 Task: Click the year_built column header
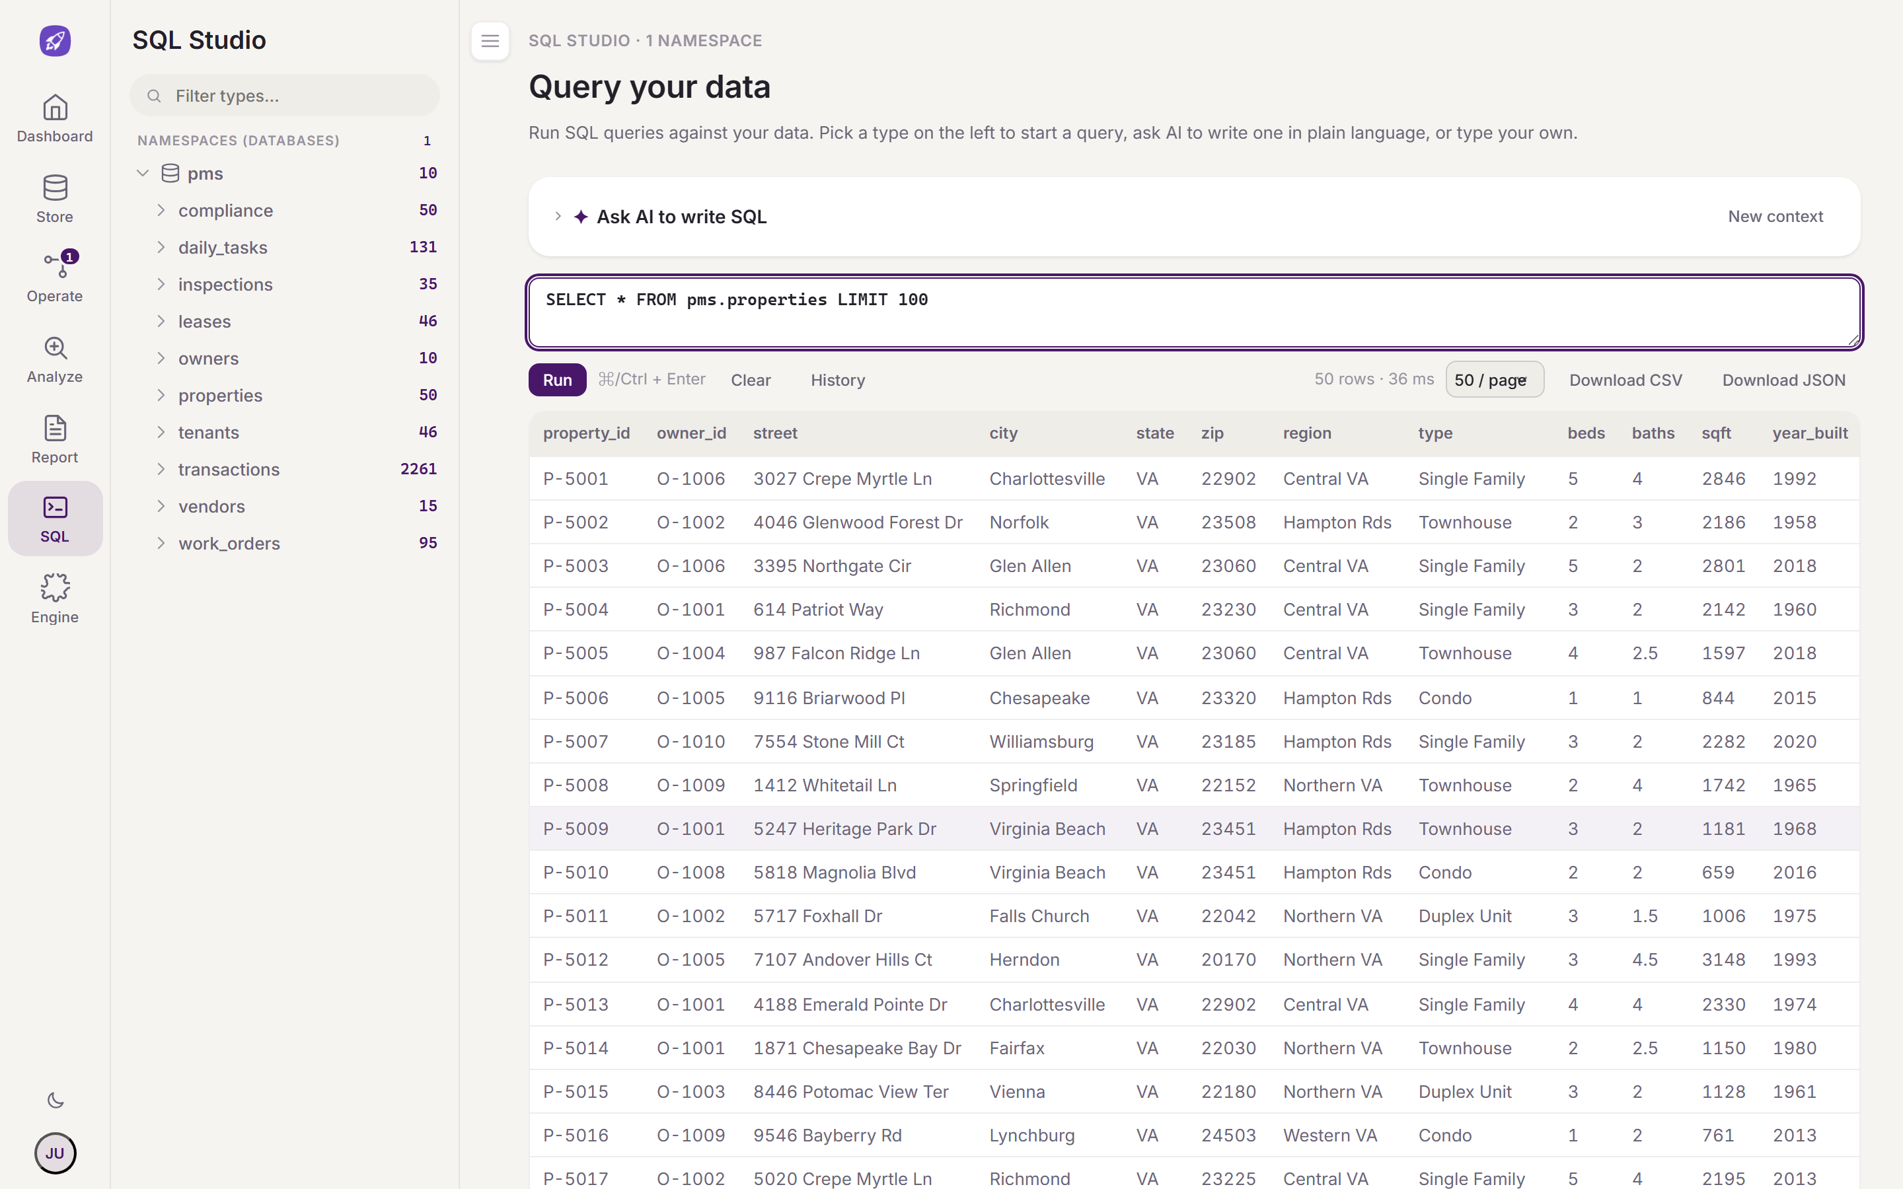point(1809,433)
